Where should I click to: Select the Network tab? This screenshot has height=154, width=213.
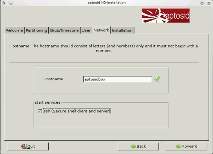(x=101, y=30)
